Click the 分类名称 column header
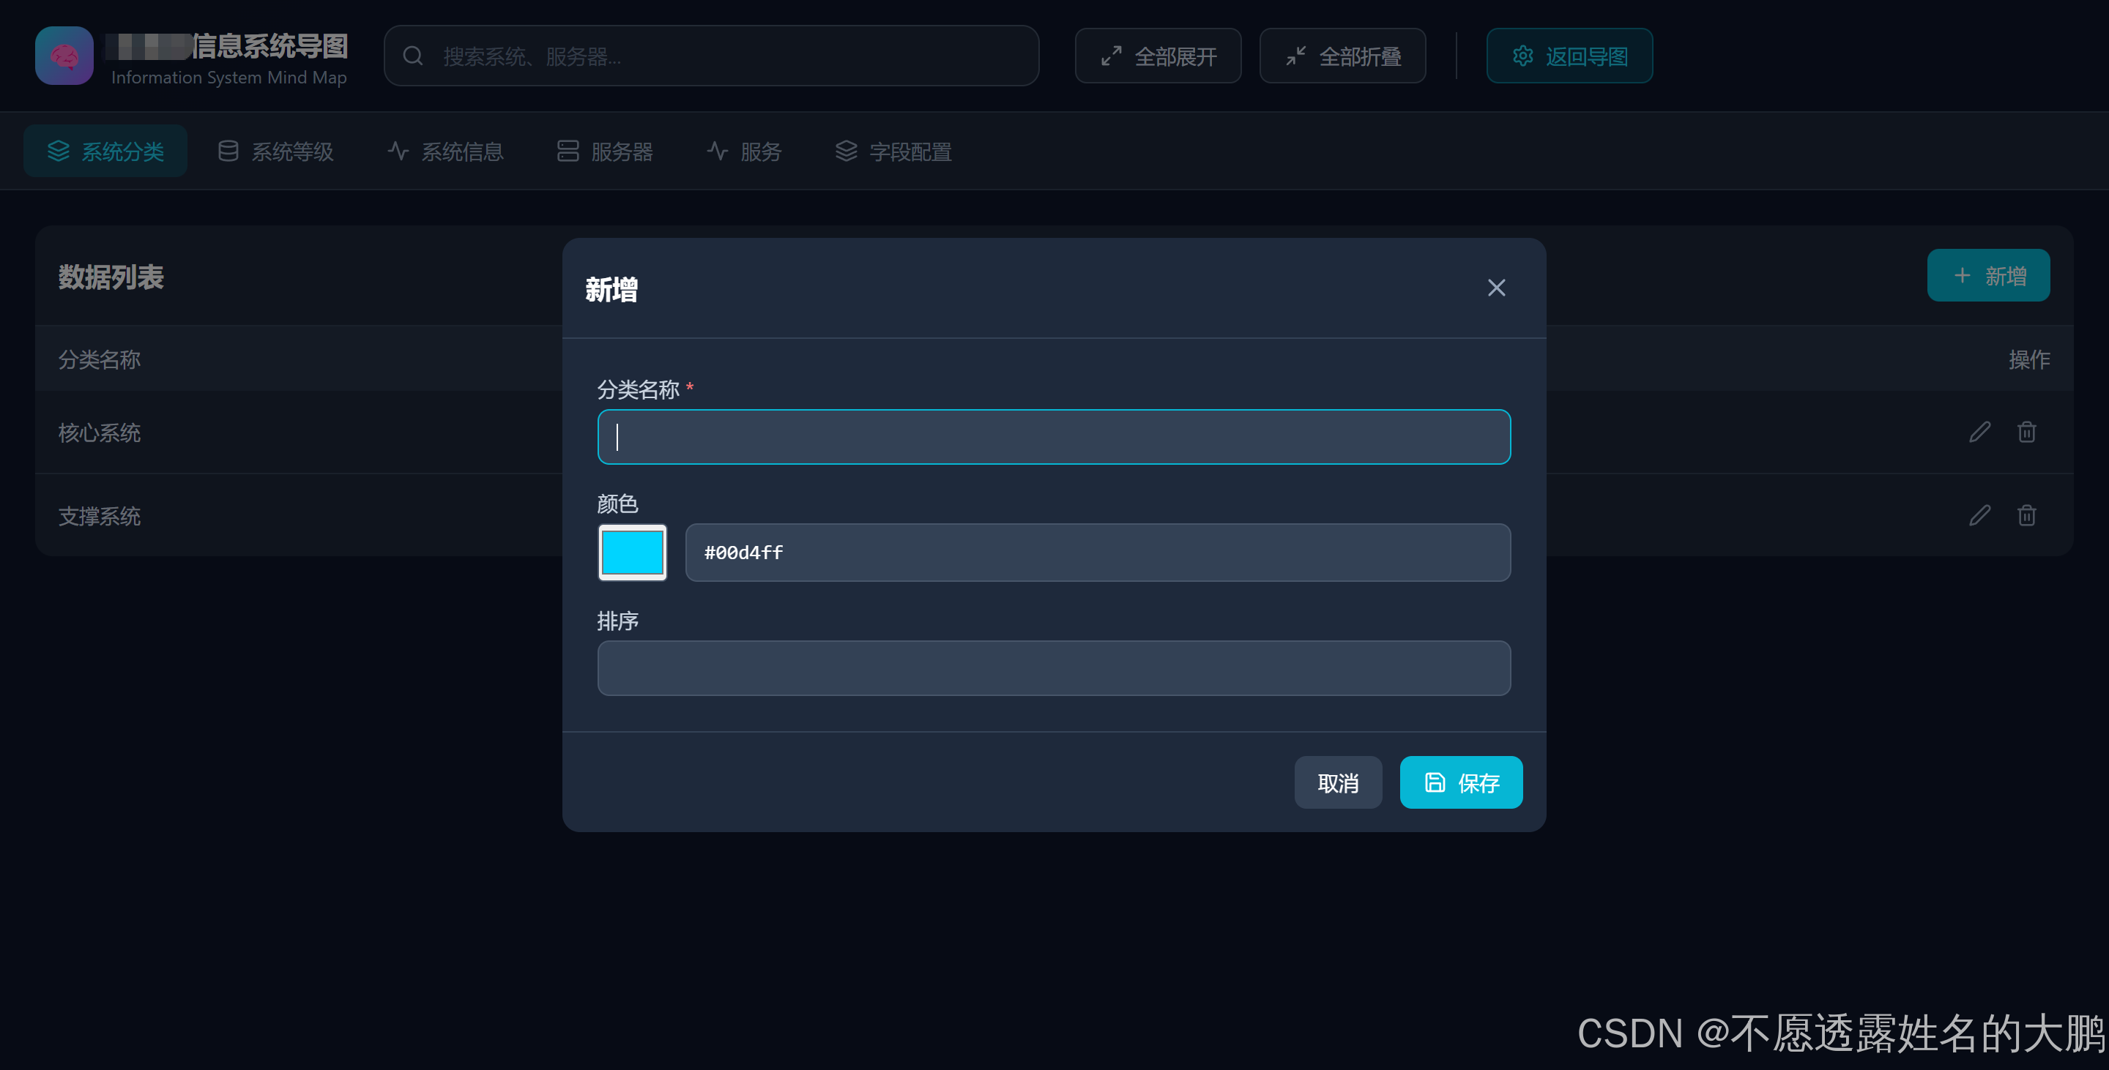The height and width of the screenshot is (1070, 2109). pos(99,359)
